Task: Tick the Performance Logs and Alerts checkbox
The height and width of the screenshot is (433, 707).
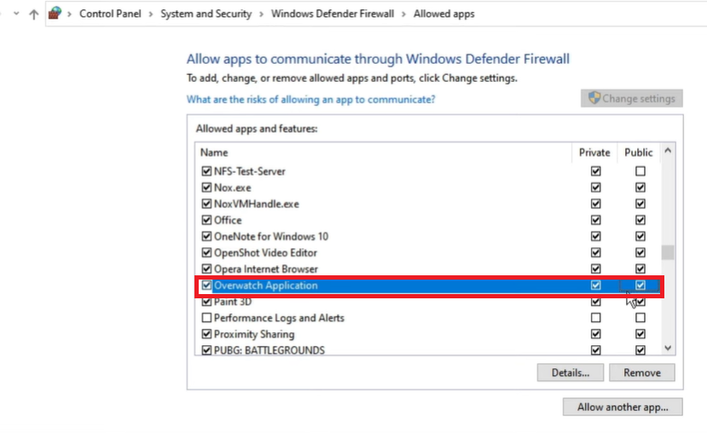Action: pos(206,318)
